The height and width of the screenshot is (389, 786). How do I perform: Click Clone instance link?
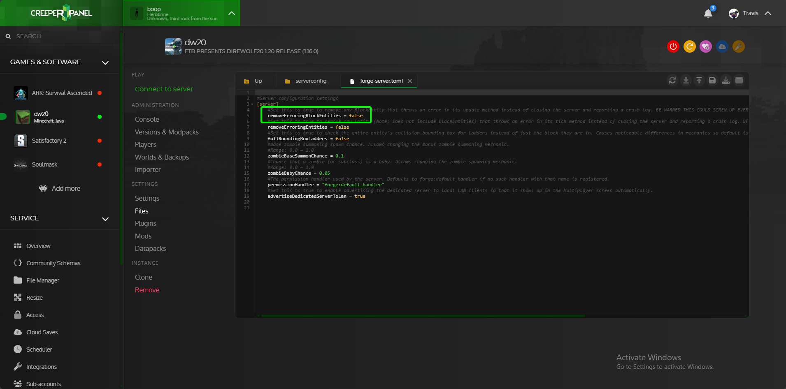[x=144, y=277]
